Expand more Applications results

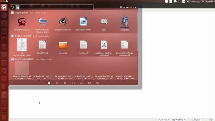click(39, 13)
